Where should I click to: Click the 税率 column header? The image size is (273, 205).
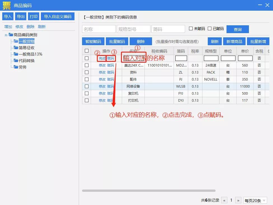195,51
